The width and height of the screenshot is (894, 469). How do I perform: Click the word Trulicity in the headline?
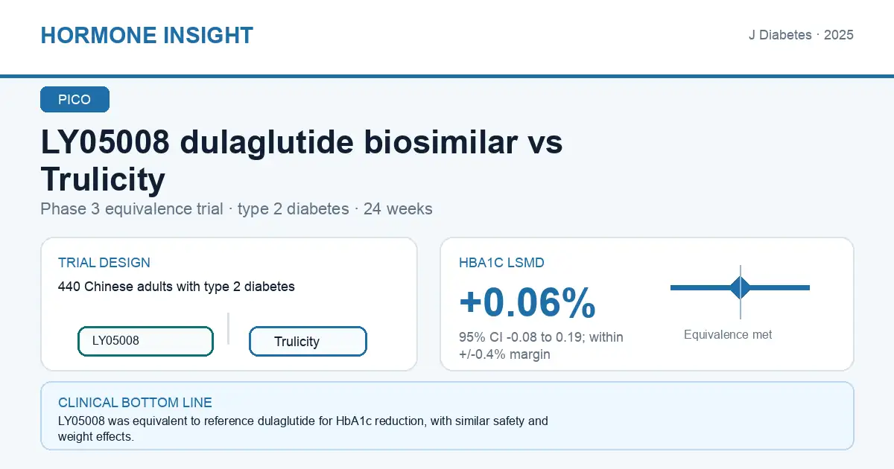tap(103, 179)
